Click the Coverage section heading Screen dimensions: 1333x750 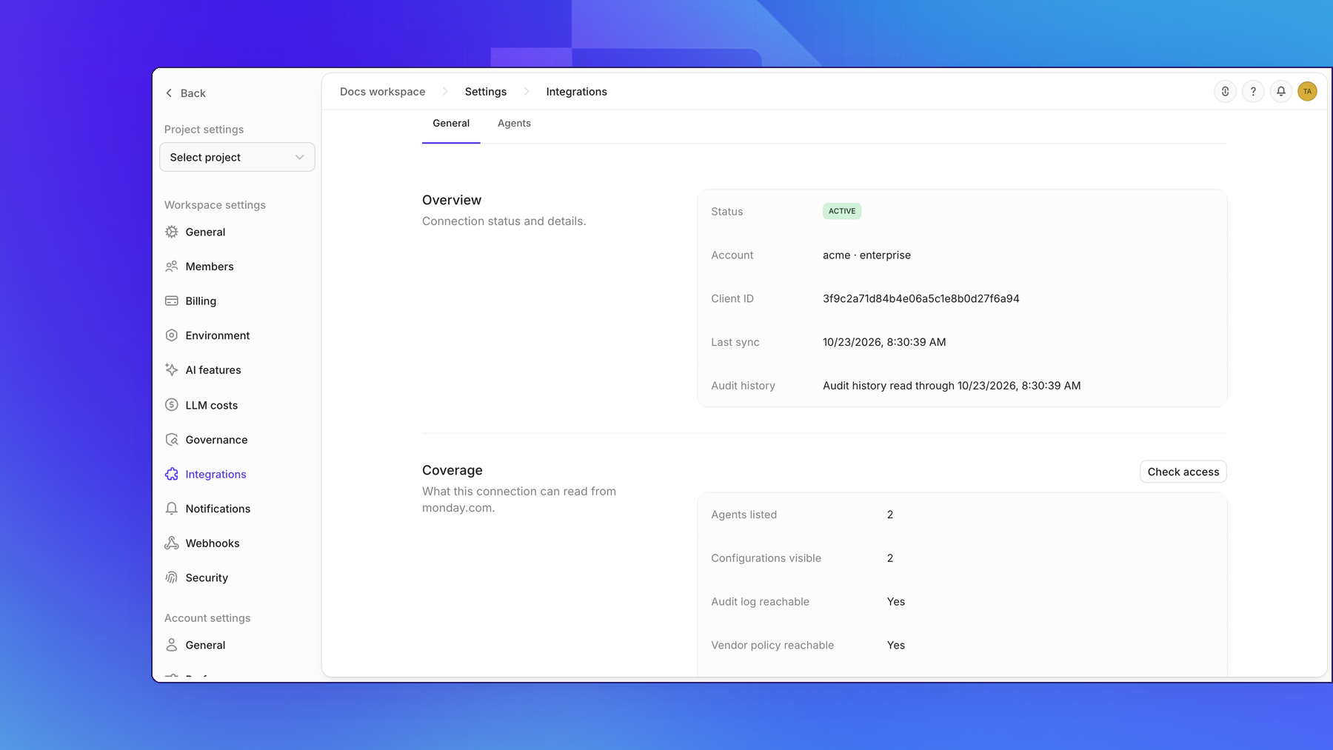452,470
